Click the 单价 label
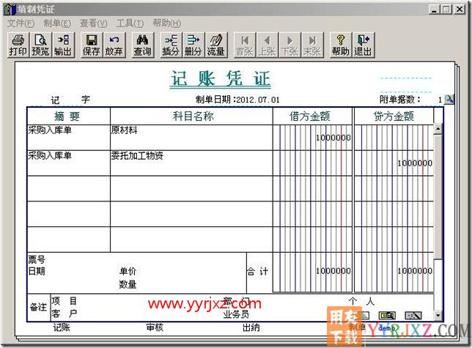Viewport: 472px width, 348px height. pos(128,271)
